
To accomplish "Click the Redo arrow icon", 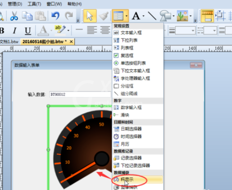I will 69,16.
